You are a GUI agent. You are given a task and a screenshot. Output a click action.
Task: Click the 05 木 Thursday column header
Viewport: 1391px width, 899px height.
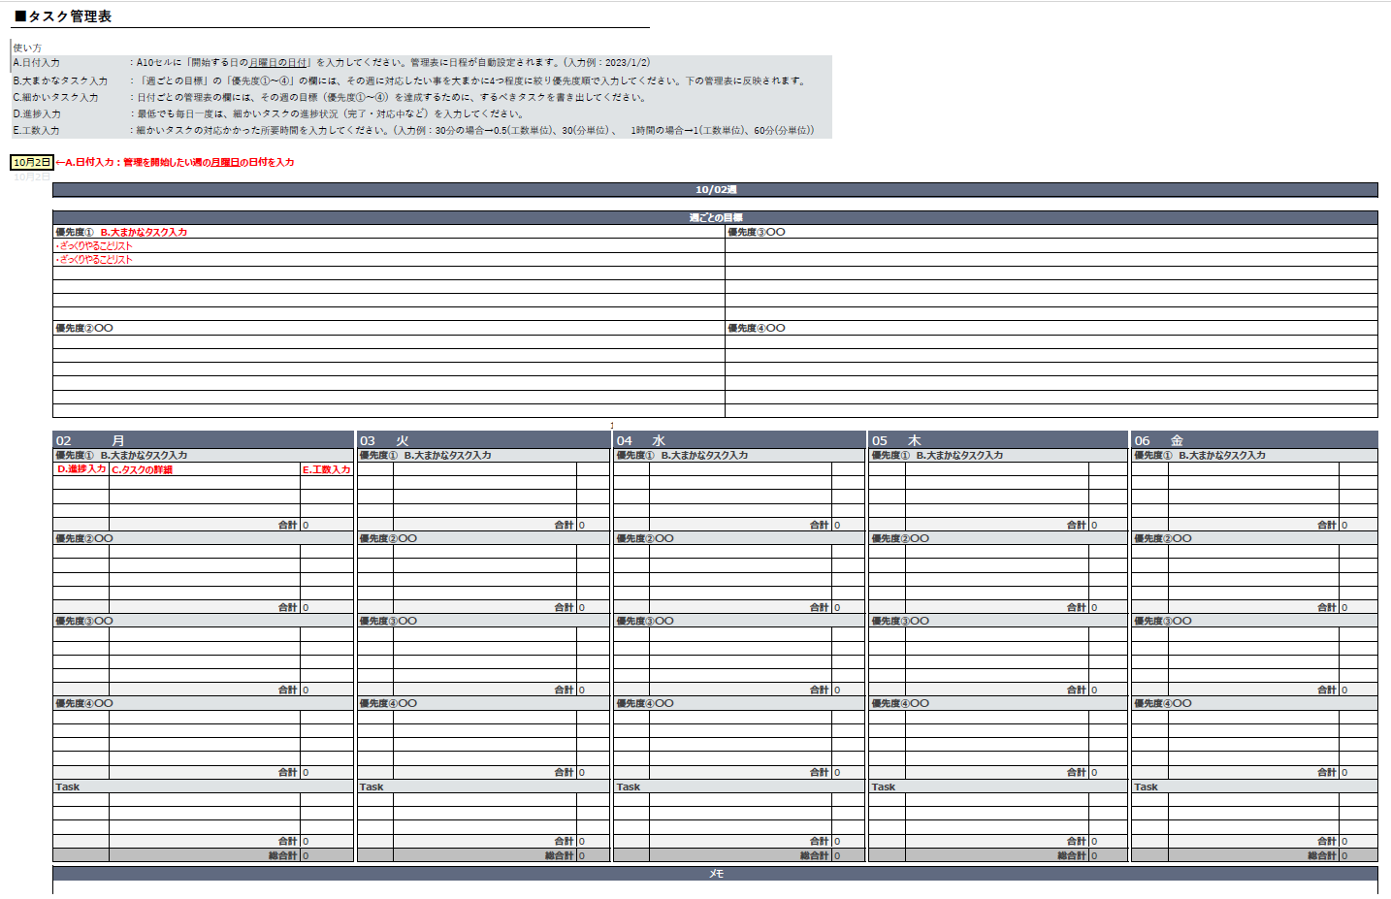pos(997,440)
